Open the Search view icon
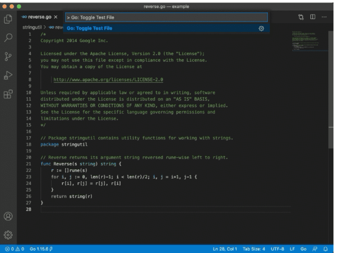 pos(8,38)
